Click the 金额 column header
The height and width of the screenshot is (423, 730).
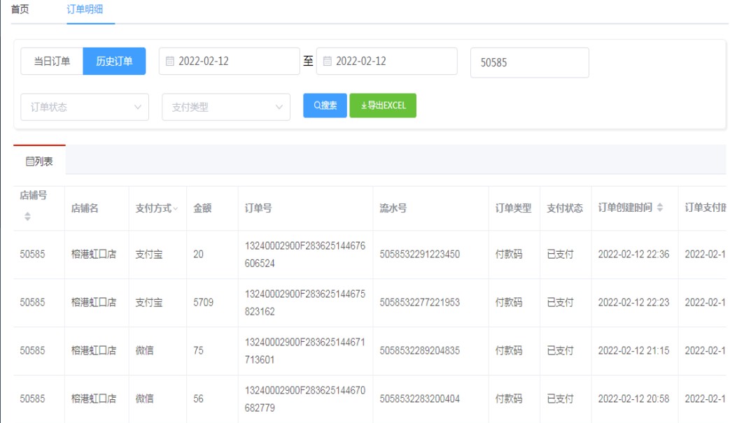click(x=202, y=208)
